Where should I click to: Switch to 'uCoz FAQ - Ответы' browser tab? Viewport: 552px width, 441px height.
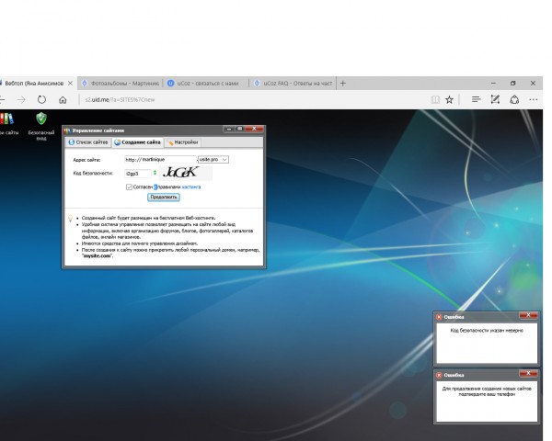pyautogui.click(x=293, y=84)
